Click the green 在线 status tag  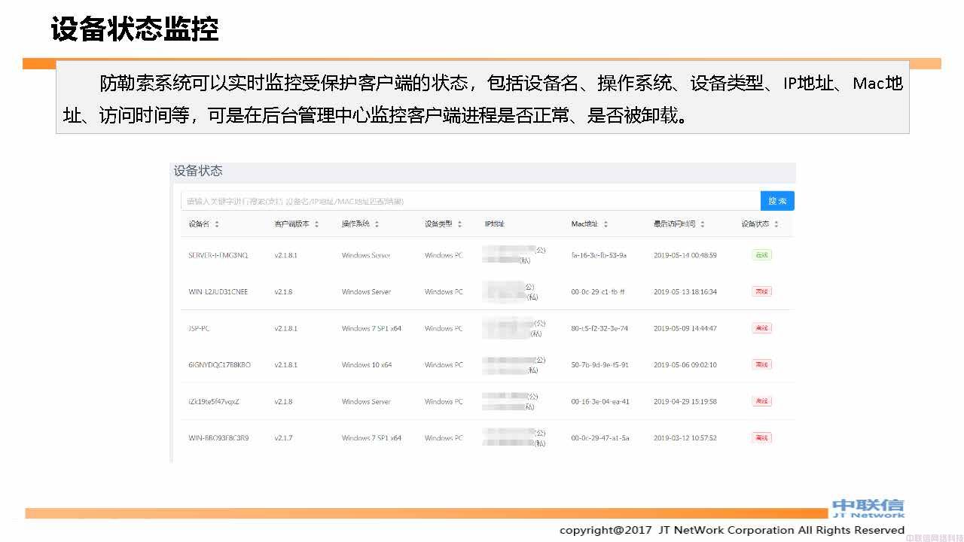761,255
